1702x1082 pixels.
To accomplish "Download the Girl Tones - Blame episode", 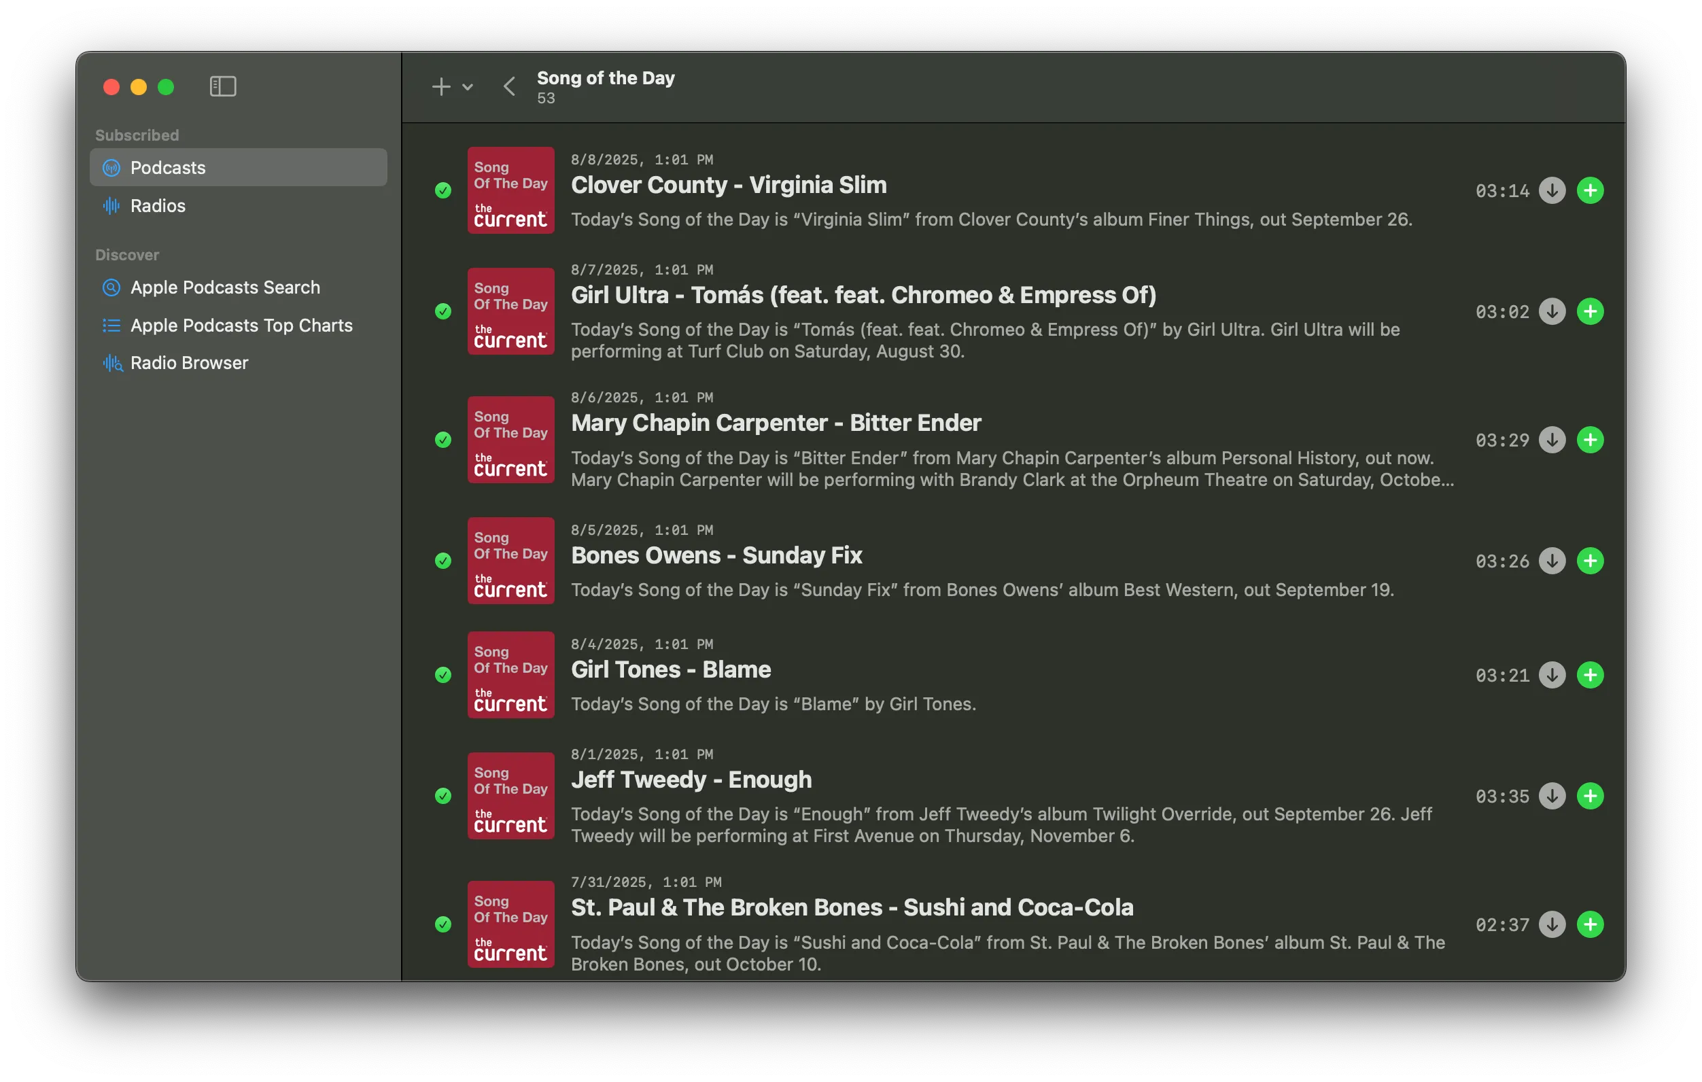I will 1552,675.
